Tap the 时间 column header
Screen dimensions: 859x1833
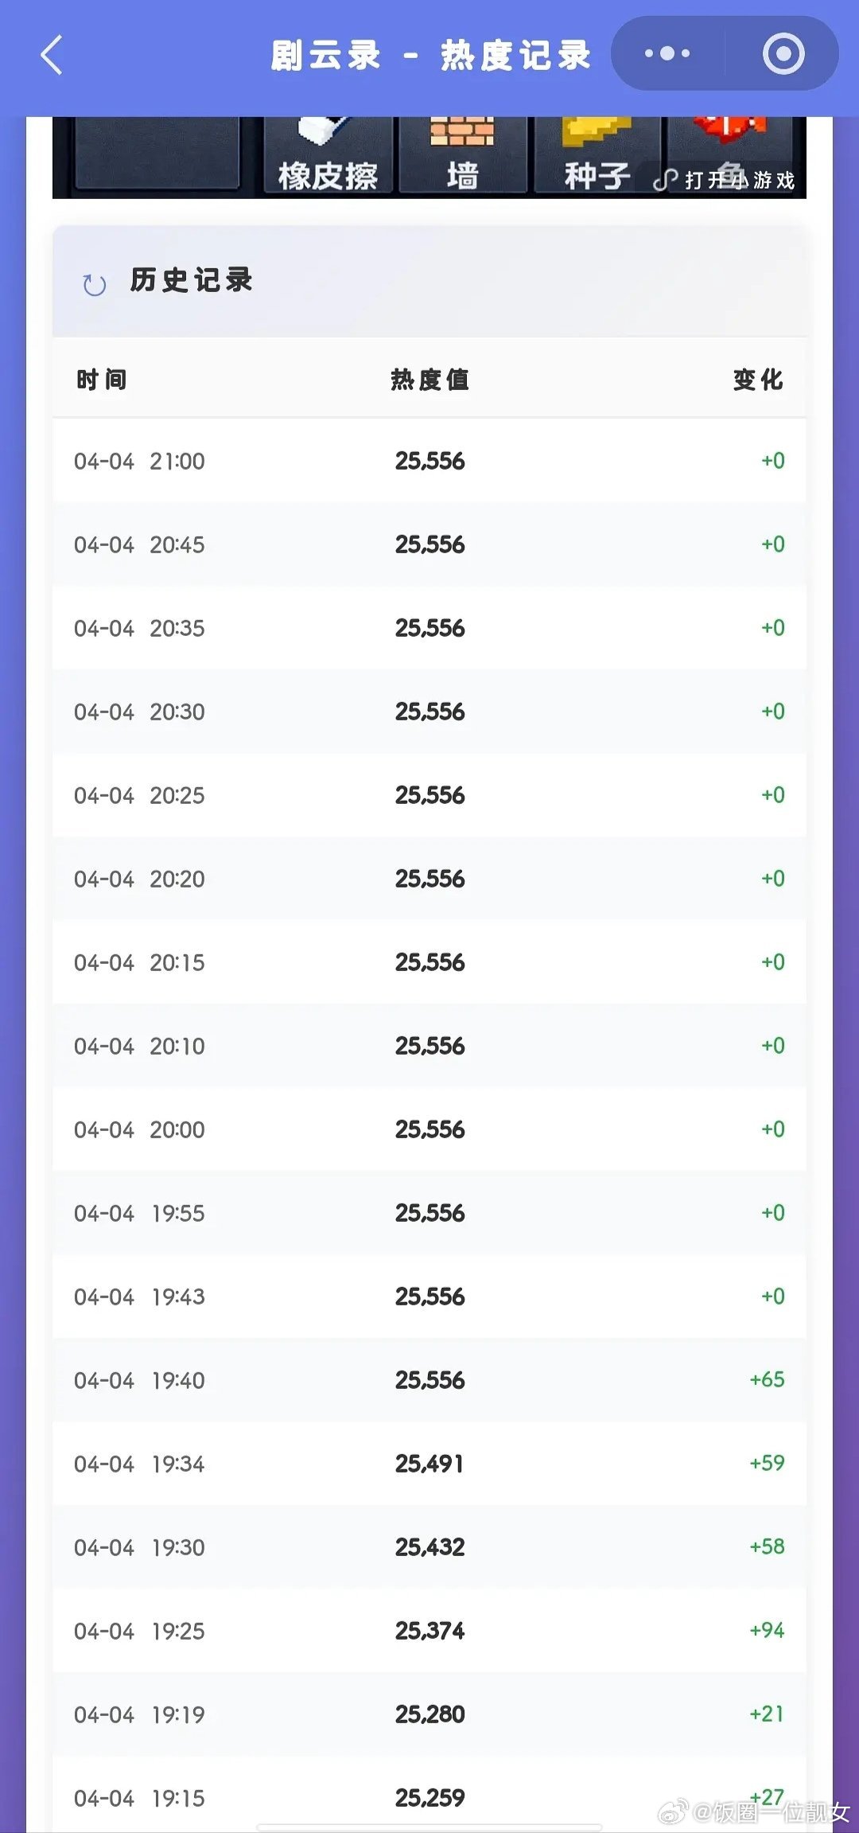tap(102, 380)
